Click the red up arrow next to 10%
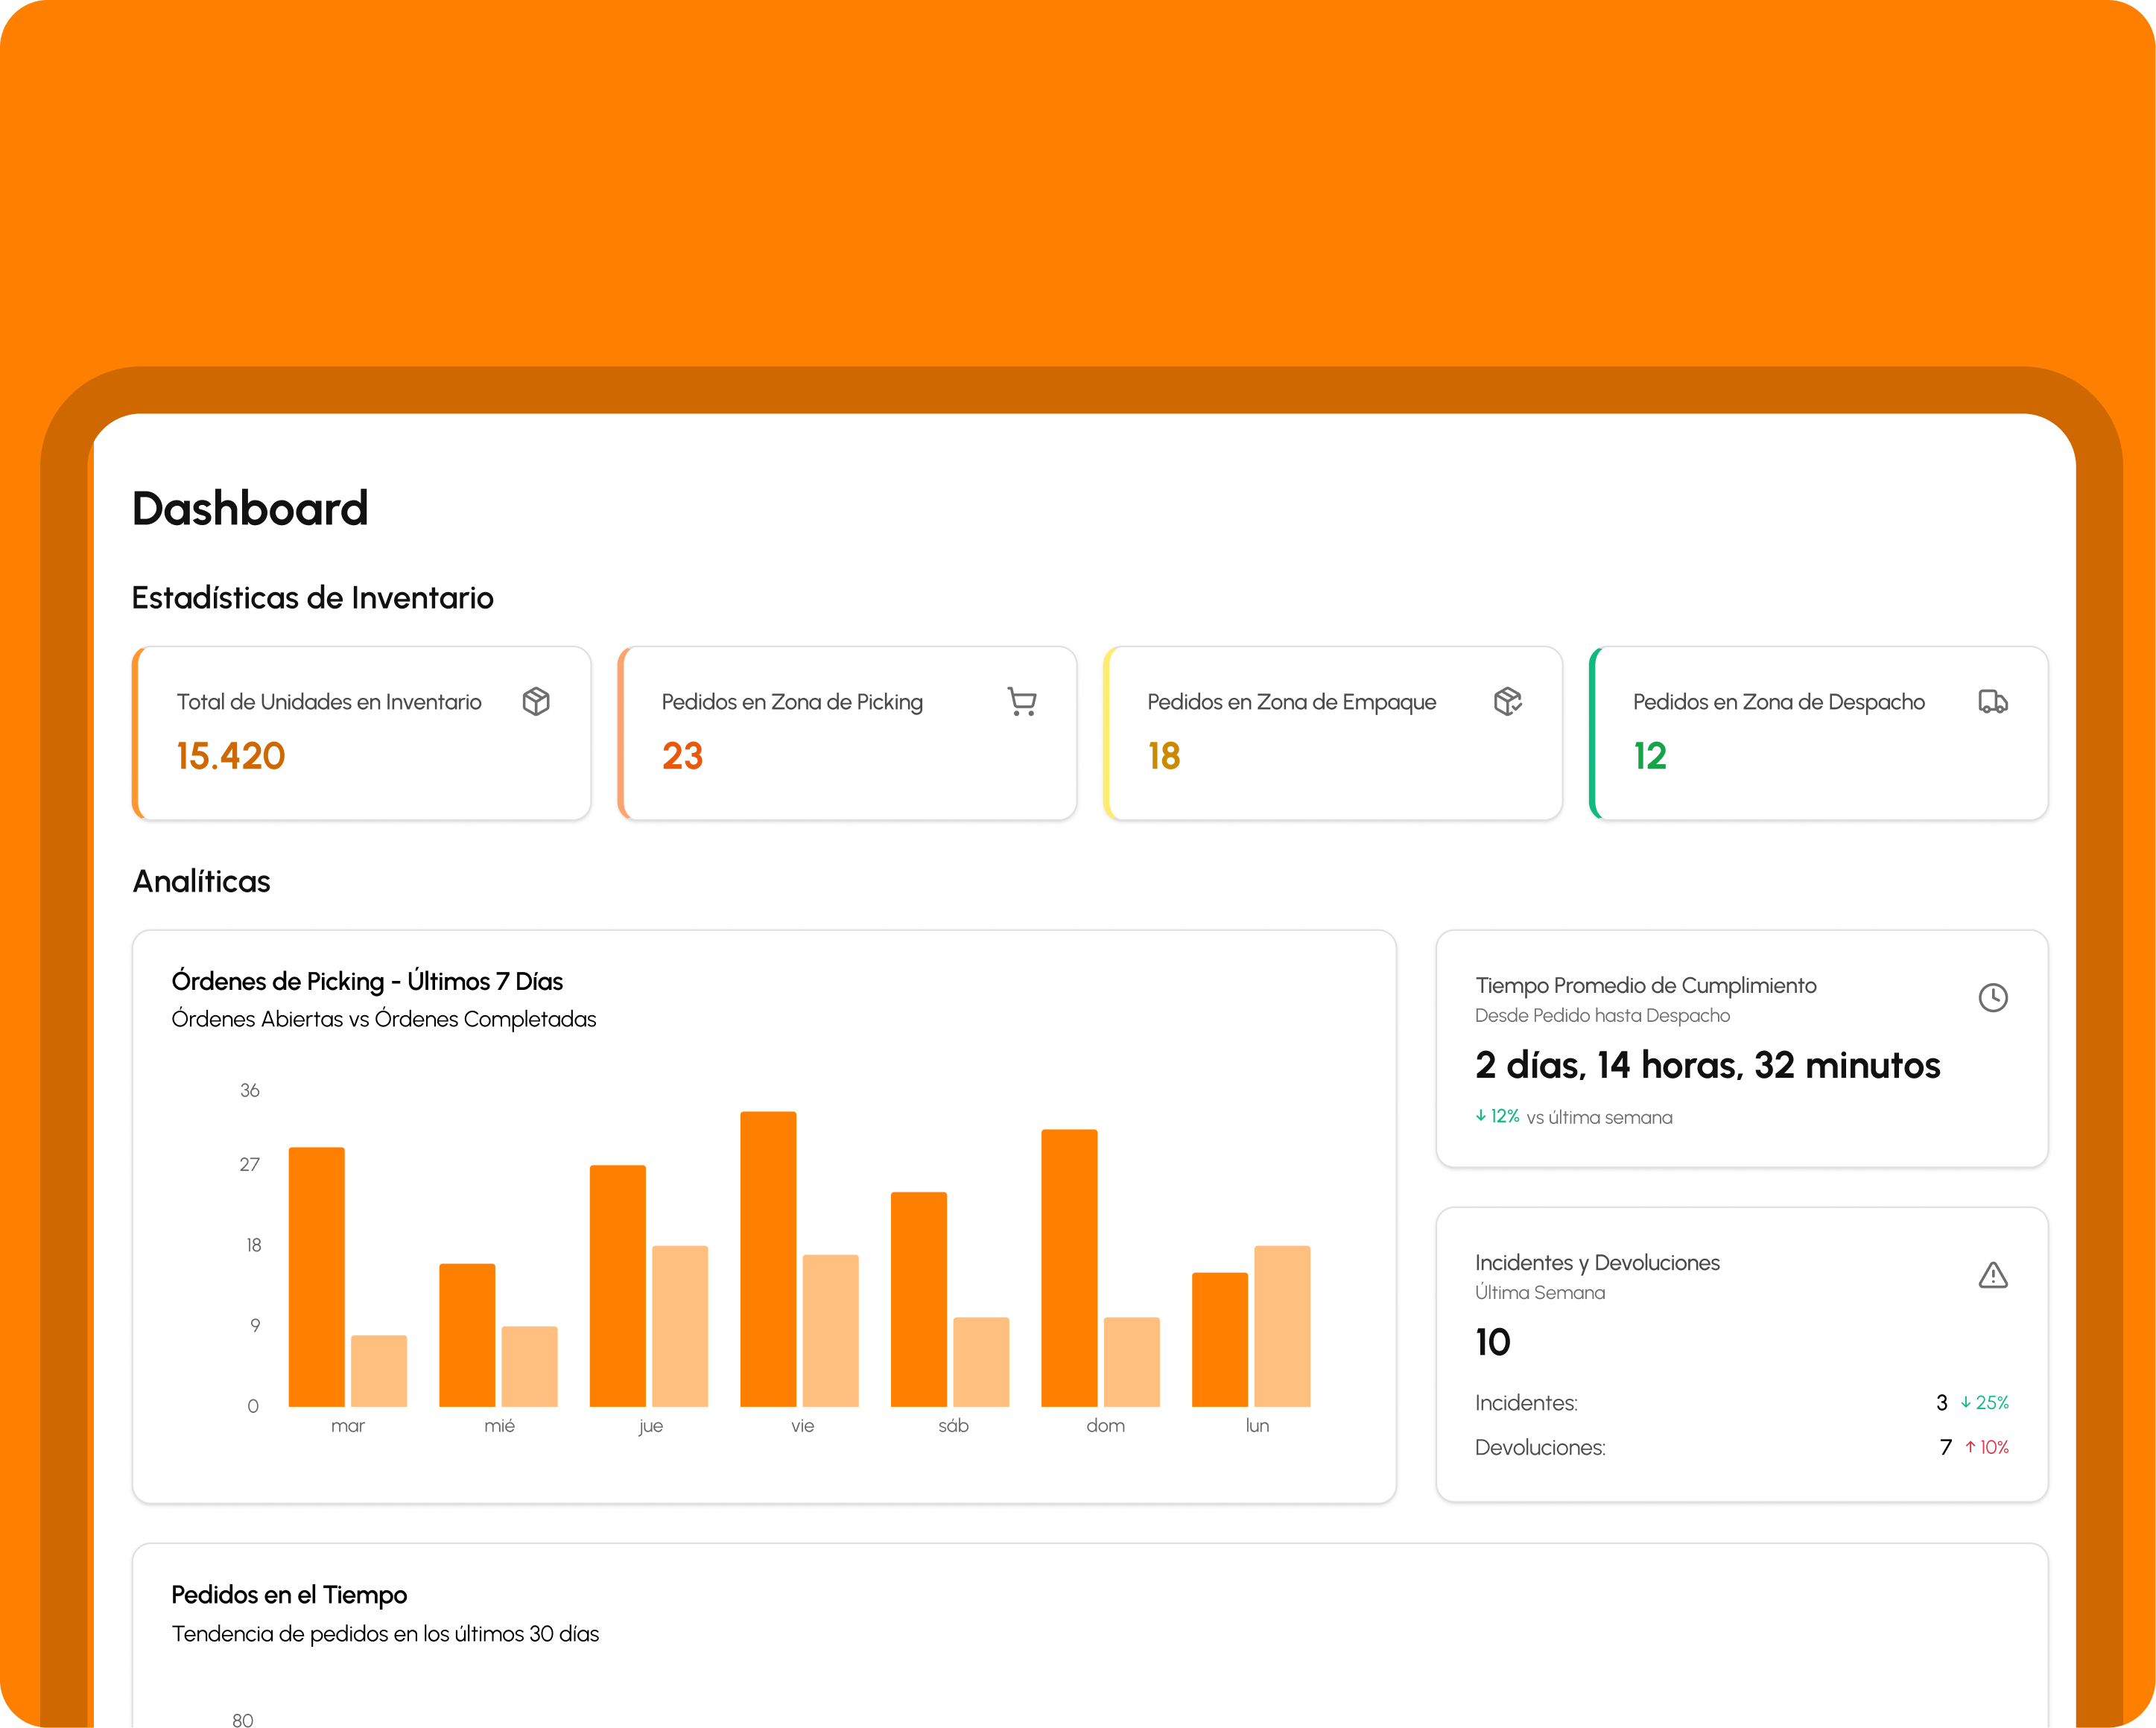2156x1728 pixels. pos(1970,1447)
